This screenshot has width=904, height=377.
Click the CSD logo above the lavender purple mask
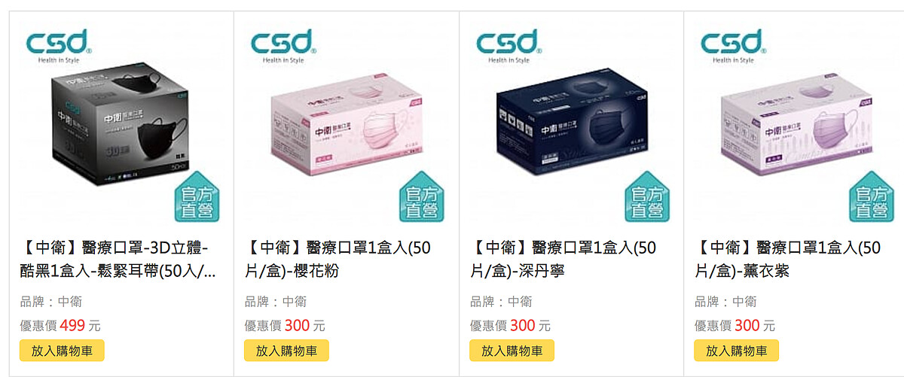point(734,45)
